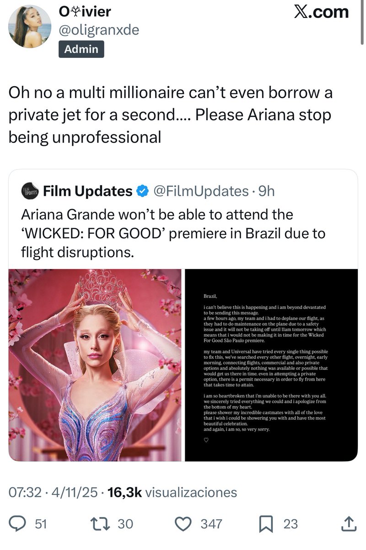
Task: Open the reply comment icon
Action: tap(18, 524)
